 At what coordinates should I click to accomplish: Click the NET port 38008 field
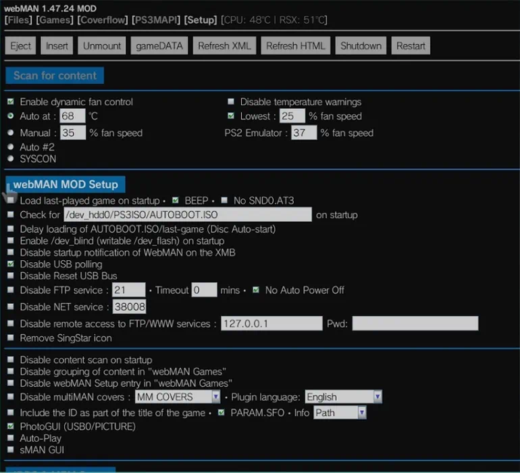[130, 307]
